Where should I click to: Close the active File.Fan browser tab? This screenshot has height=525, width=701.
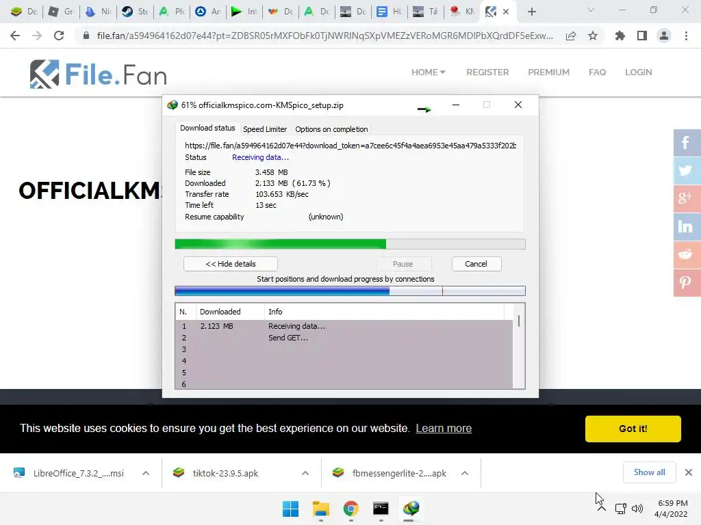506,12
